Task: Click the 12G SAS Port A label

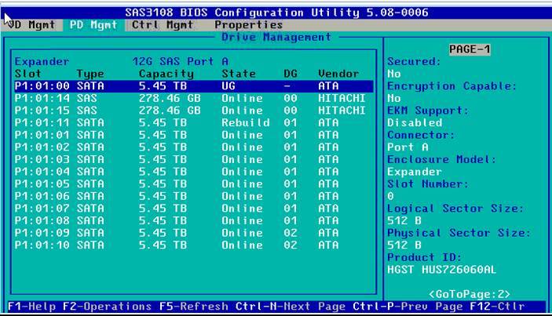Action: pyautogui.click(x=181, y=61)
